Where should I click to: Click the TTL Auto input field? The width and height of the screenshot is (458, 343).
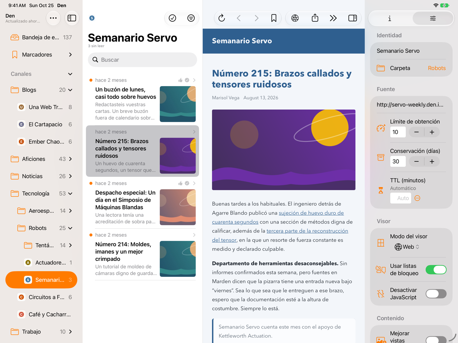401,198
